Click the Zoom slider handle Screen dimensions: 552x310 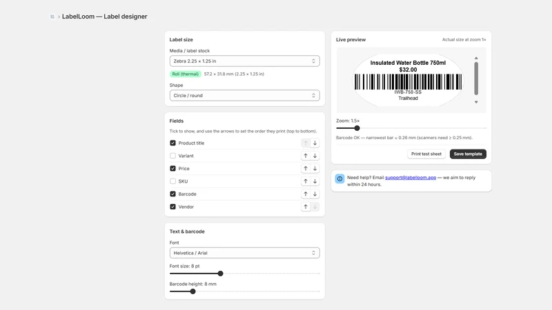pos(357,128)
